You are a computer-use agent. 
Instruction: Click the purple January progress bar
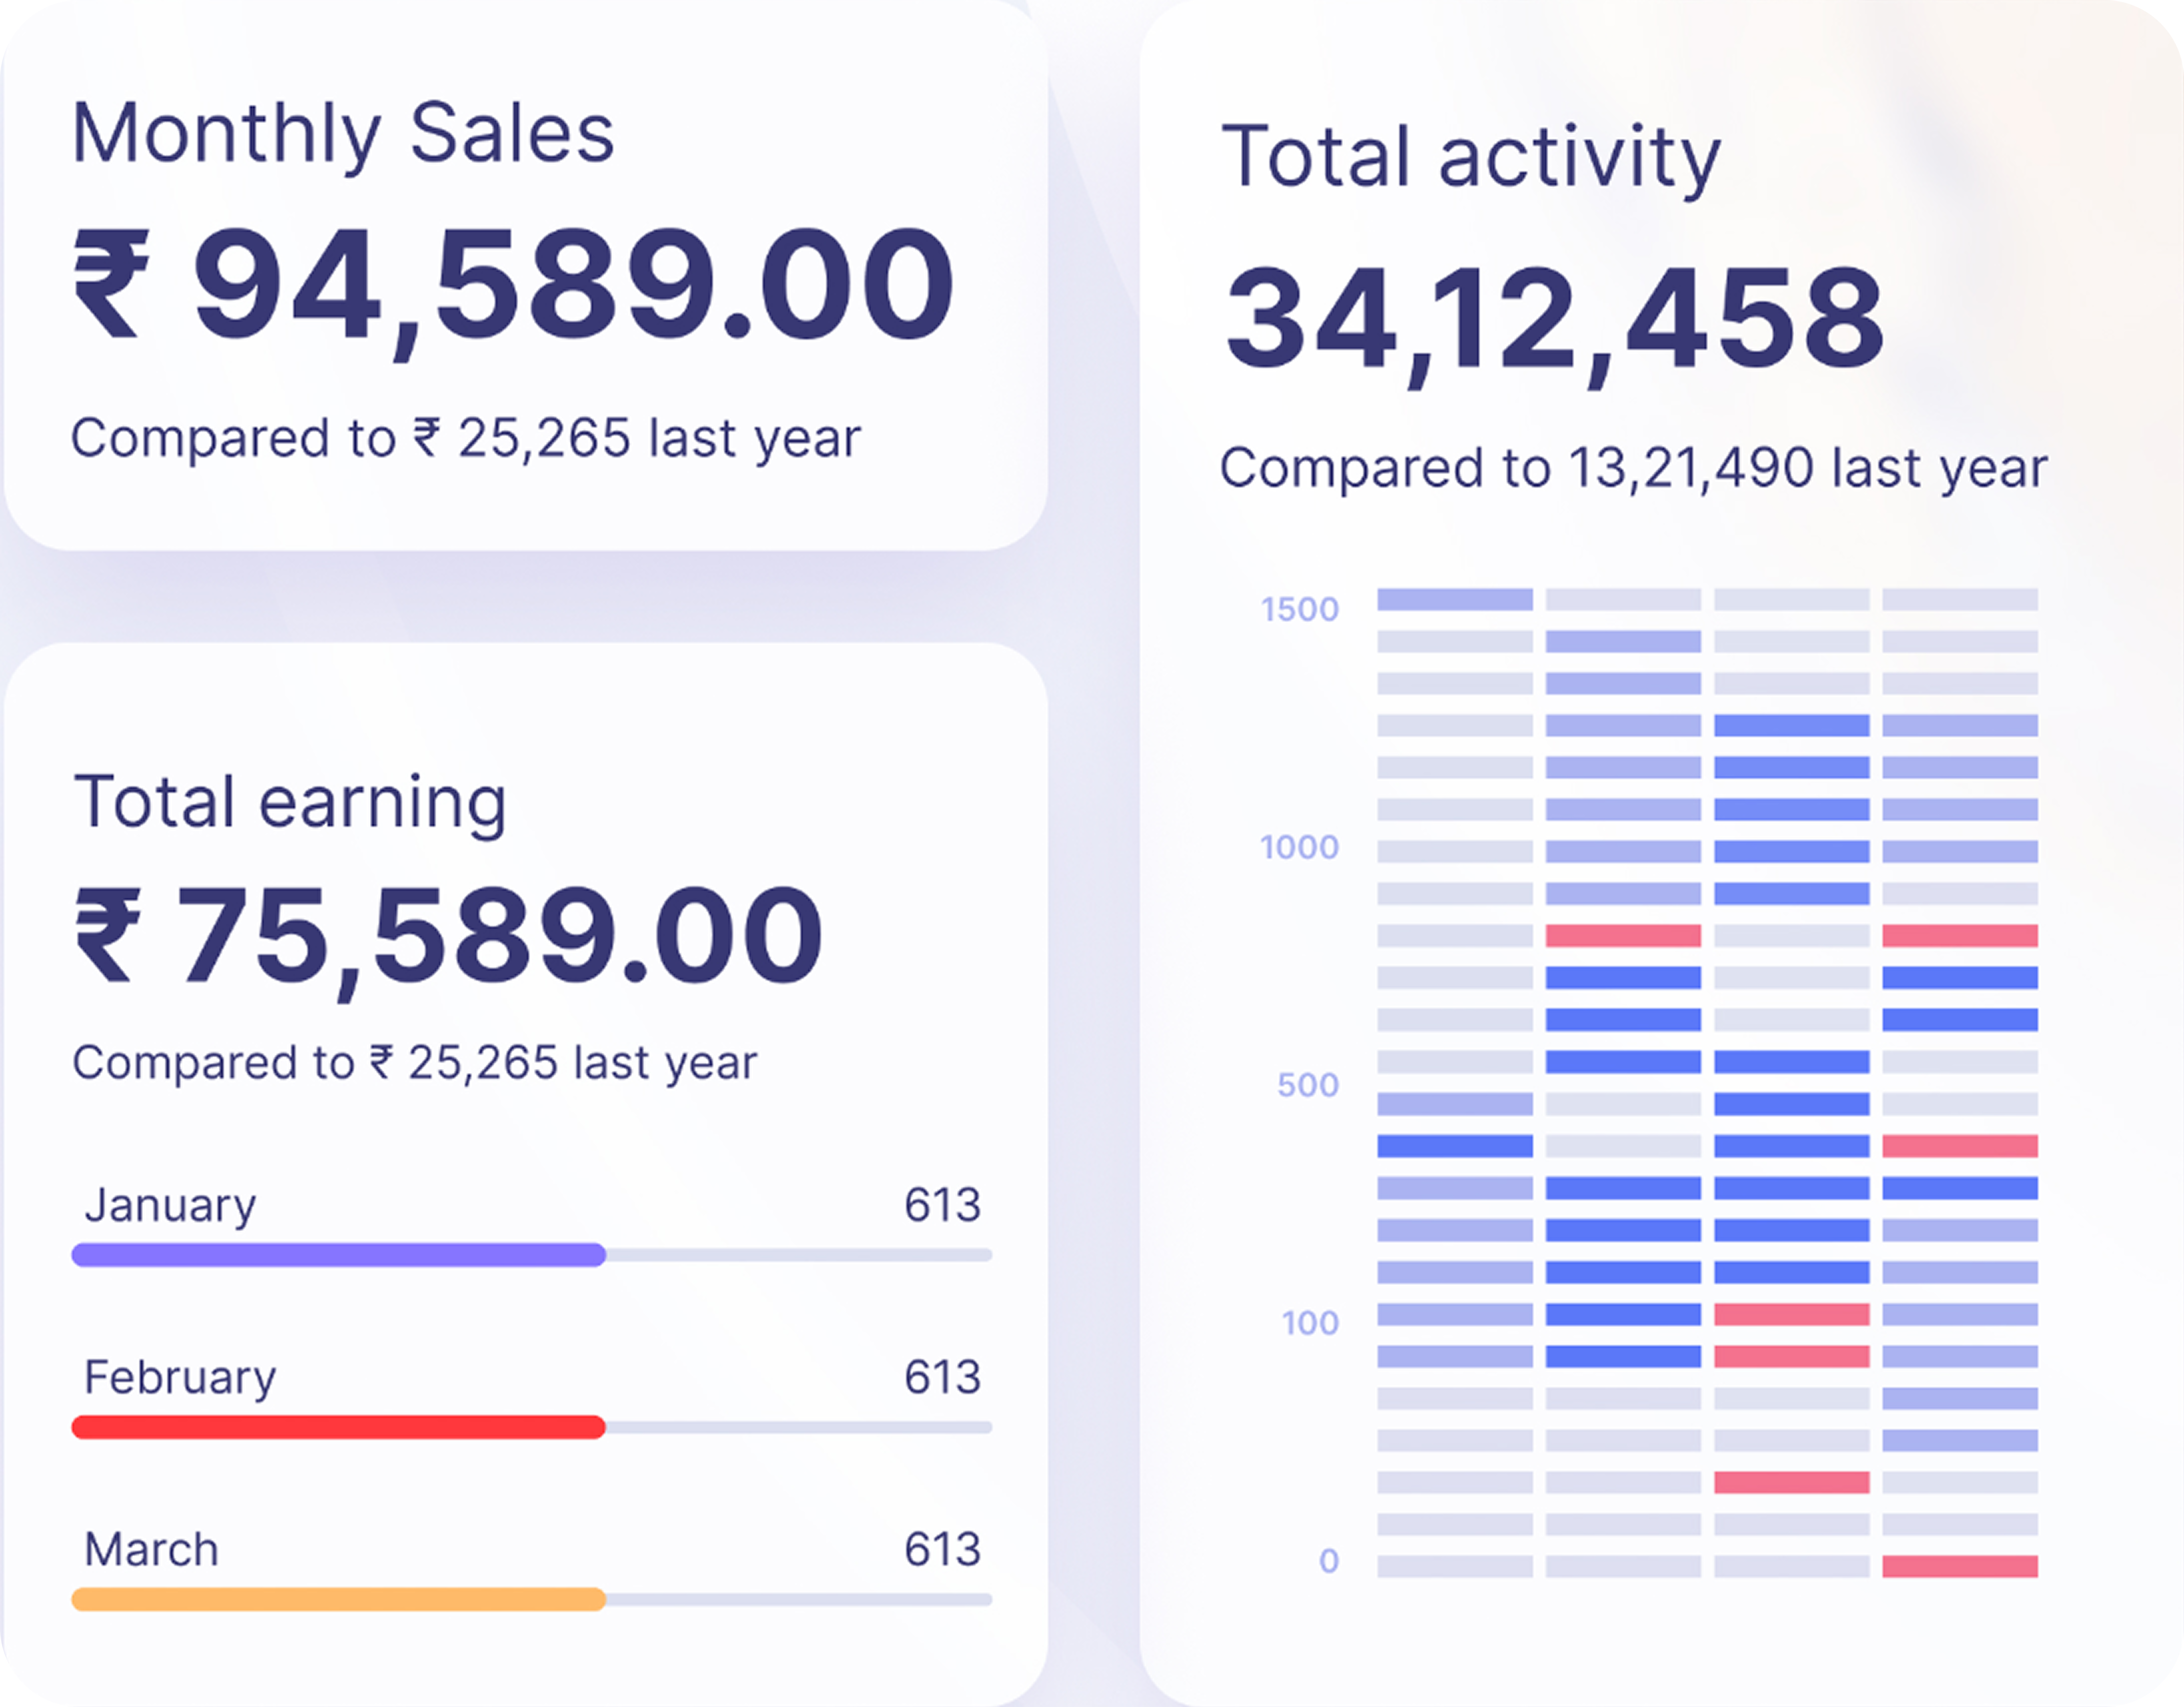click(x=338, y=1255)
